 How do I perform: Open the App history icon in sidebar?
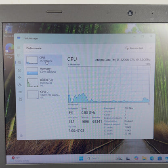pyautogui.click(x=19, y=70)
